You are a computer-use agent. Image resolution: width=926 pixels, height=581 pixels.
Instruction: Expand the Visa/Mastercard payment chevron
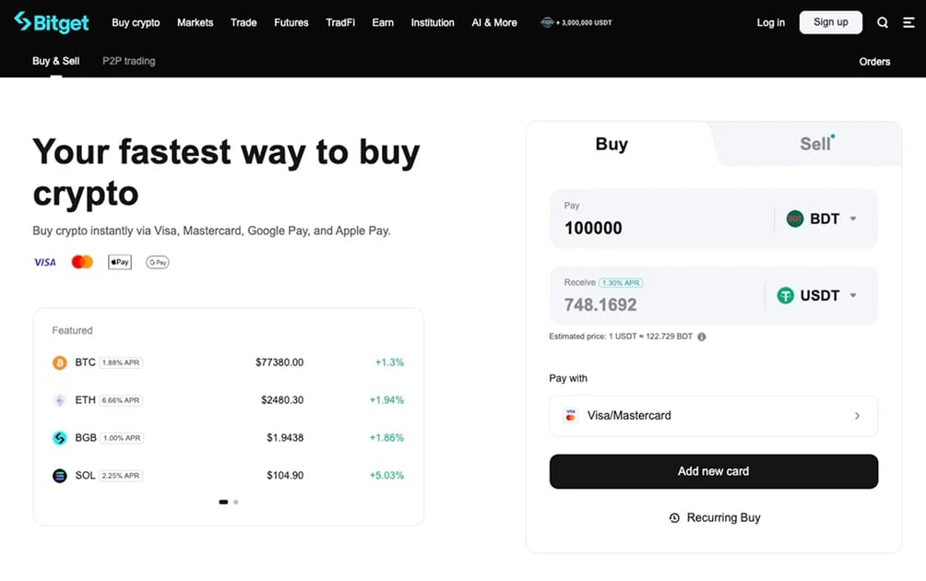point(858,416)
